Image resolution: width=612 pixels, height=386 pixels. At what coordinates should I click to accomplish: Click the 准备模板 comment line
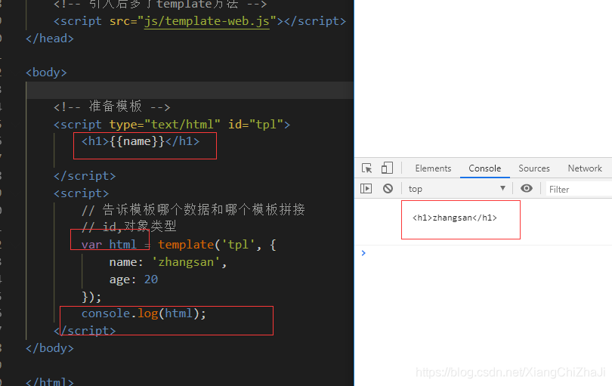pos(112,107)
